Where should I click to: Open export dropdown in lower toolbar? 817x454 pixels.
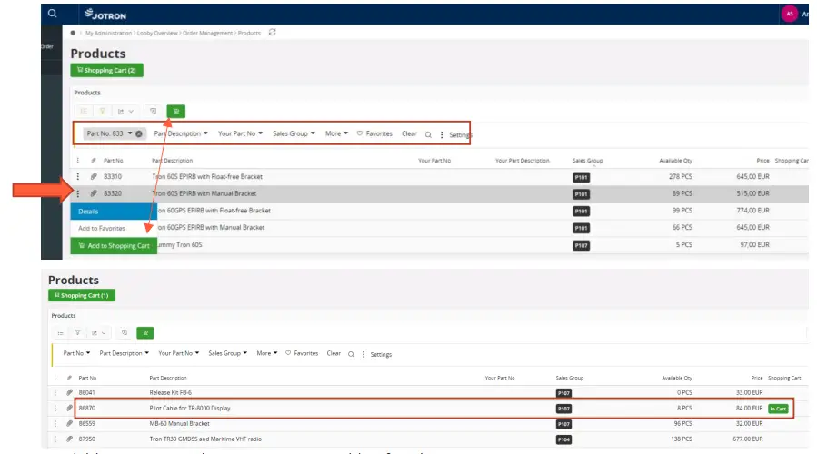tap(98, 332)
